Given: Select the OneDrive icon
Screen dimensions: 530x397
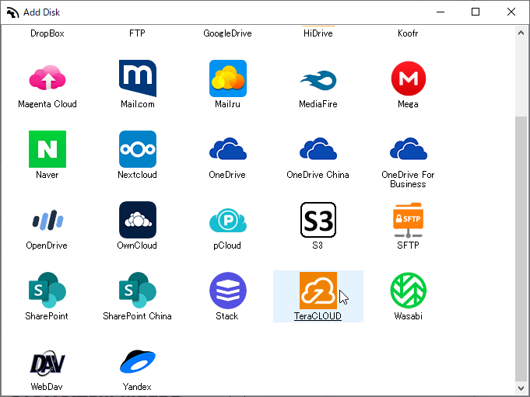Looking at the screenshot, I should (x=227, y=149).
